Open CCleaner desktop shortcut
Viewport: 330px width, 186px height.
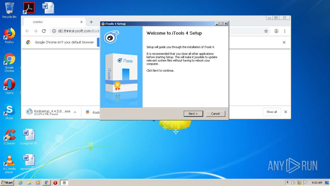point(9,137)
